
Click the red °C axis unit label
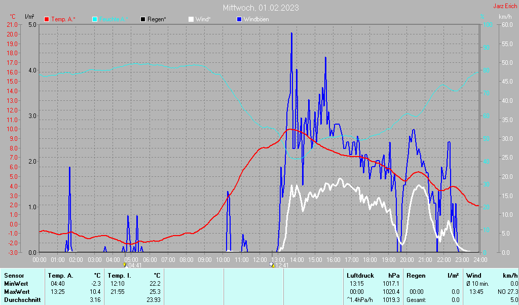coord(13,17)
